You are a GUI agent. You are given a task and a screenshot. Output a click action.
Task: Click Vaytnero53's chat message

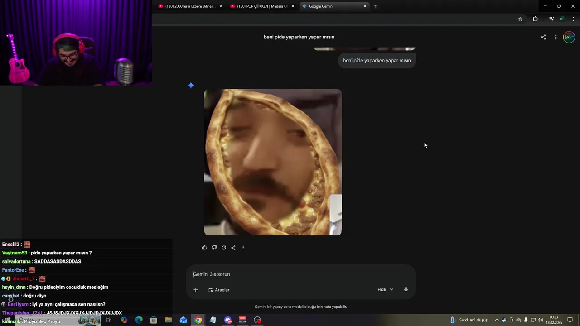pos(47,253)
